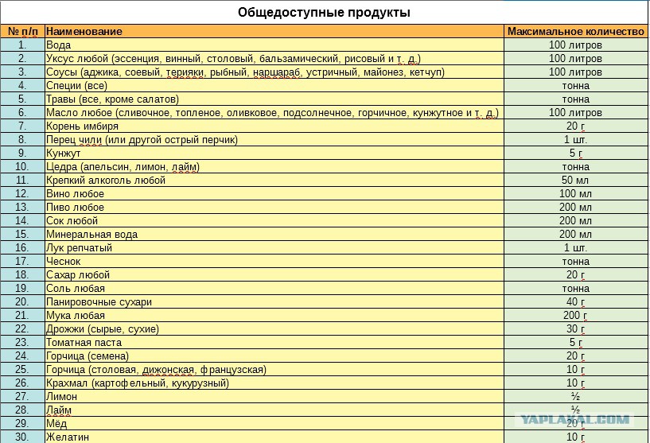Click quantity '40 г' for Панировочные сухари

[576, 301]
